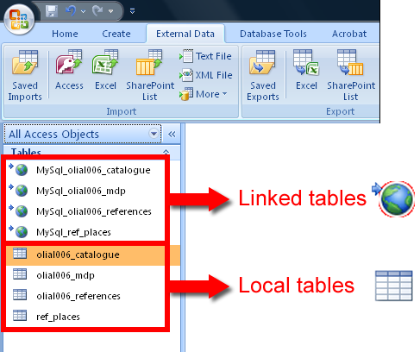Collapse the navigation pane shutter bar

(x=172, y=134)
